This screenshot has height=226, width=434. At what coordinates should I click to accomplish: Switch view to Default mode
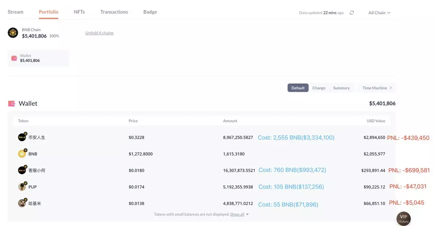(298, 88)
